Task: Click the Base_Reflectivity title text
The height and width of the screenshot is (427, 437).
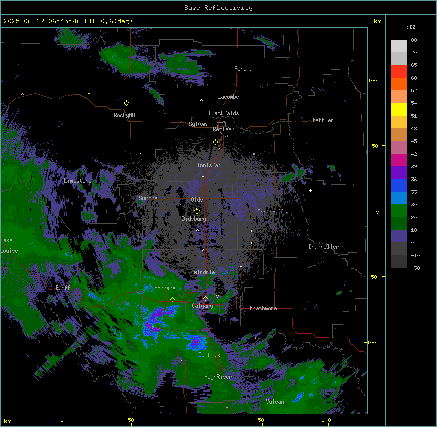Action: (x=218, y=8)
